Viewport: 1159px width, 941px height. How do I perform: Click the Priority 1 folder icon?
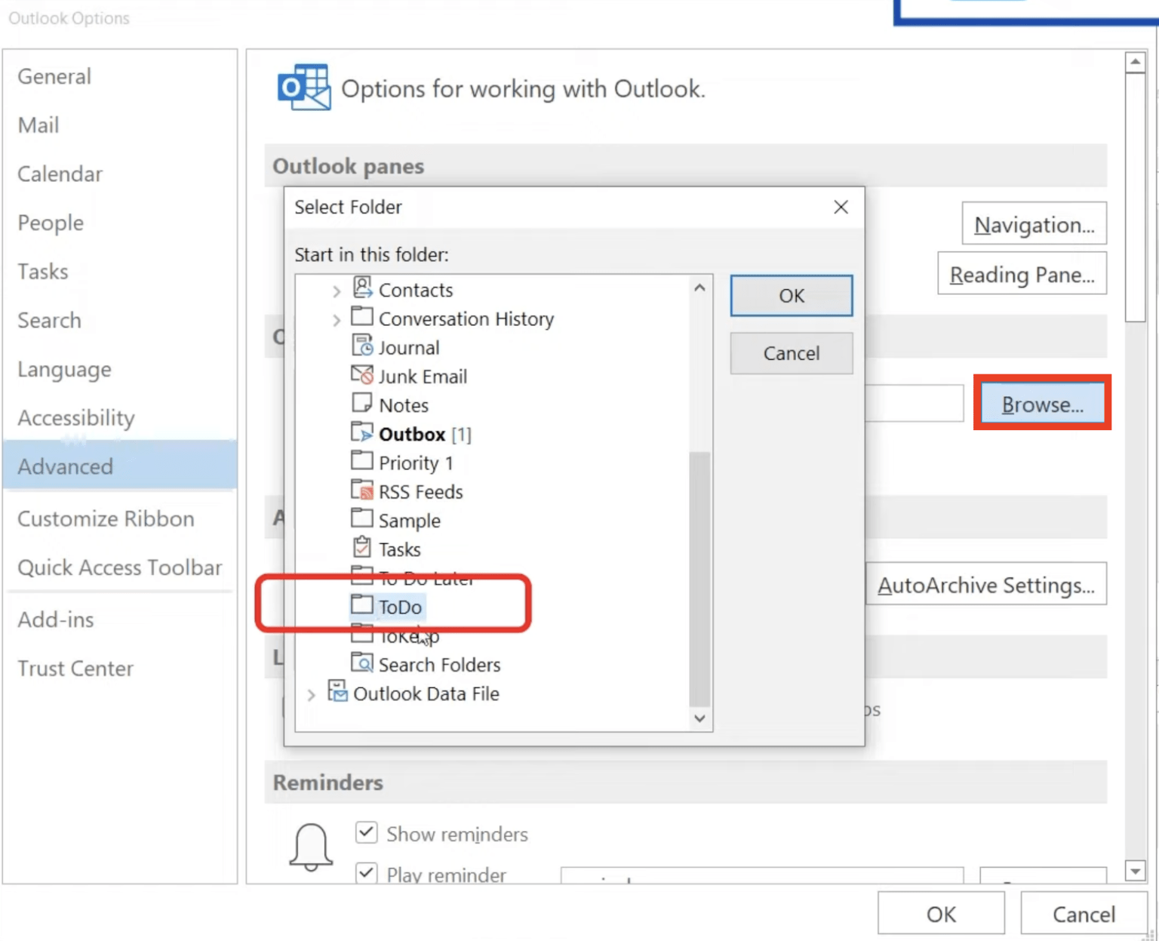[x=362, y=460]
